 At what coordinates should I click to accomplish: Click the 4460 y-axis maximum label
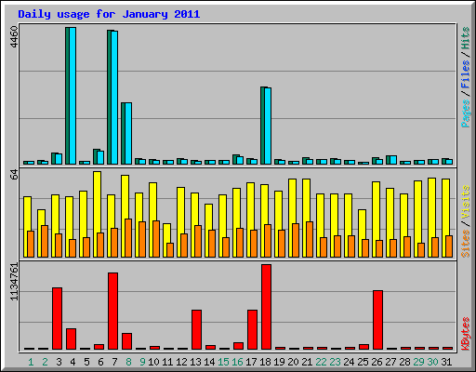(14, 37)
